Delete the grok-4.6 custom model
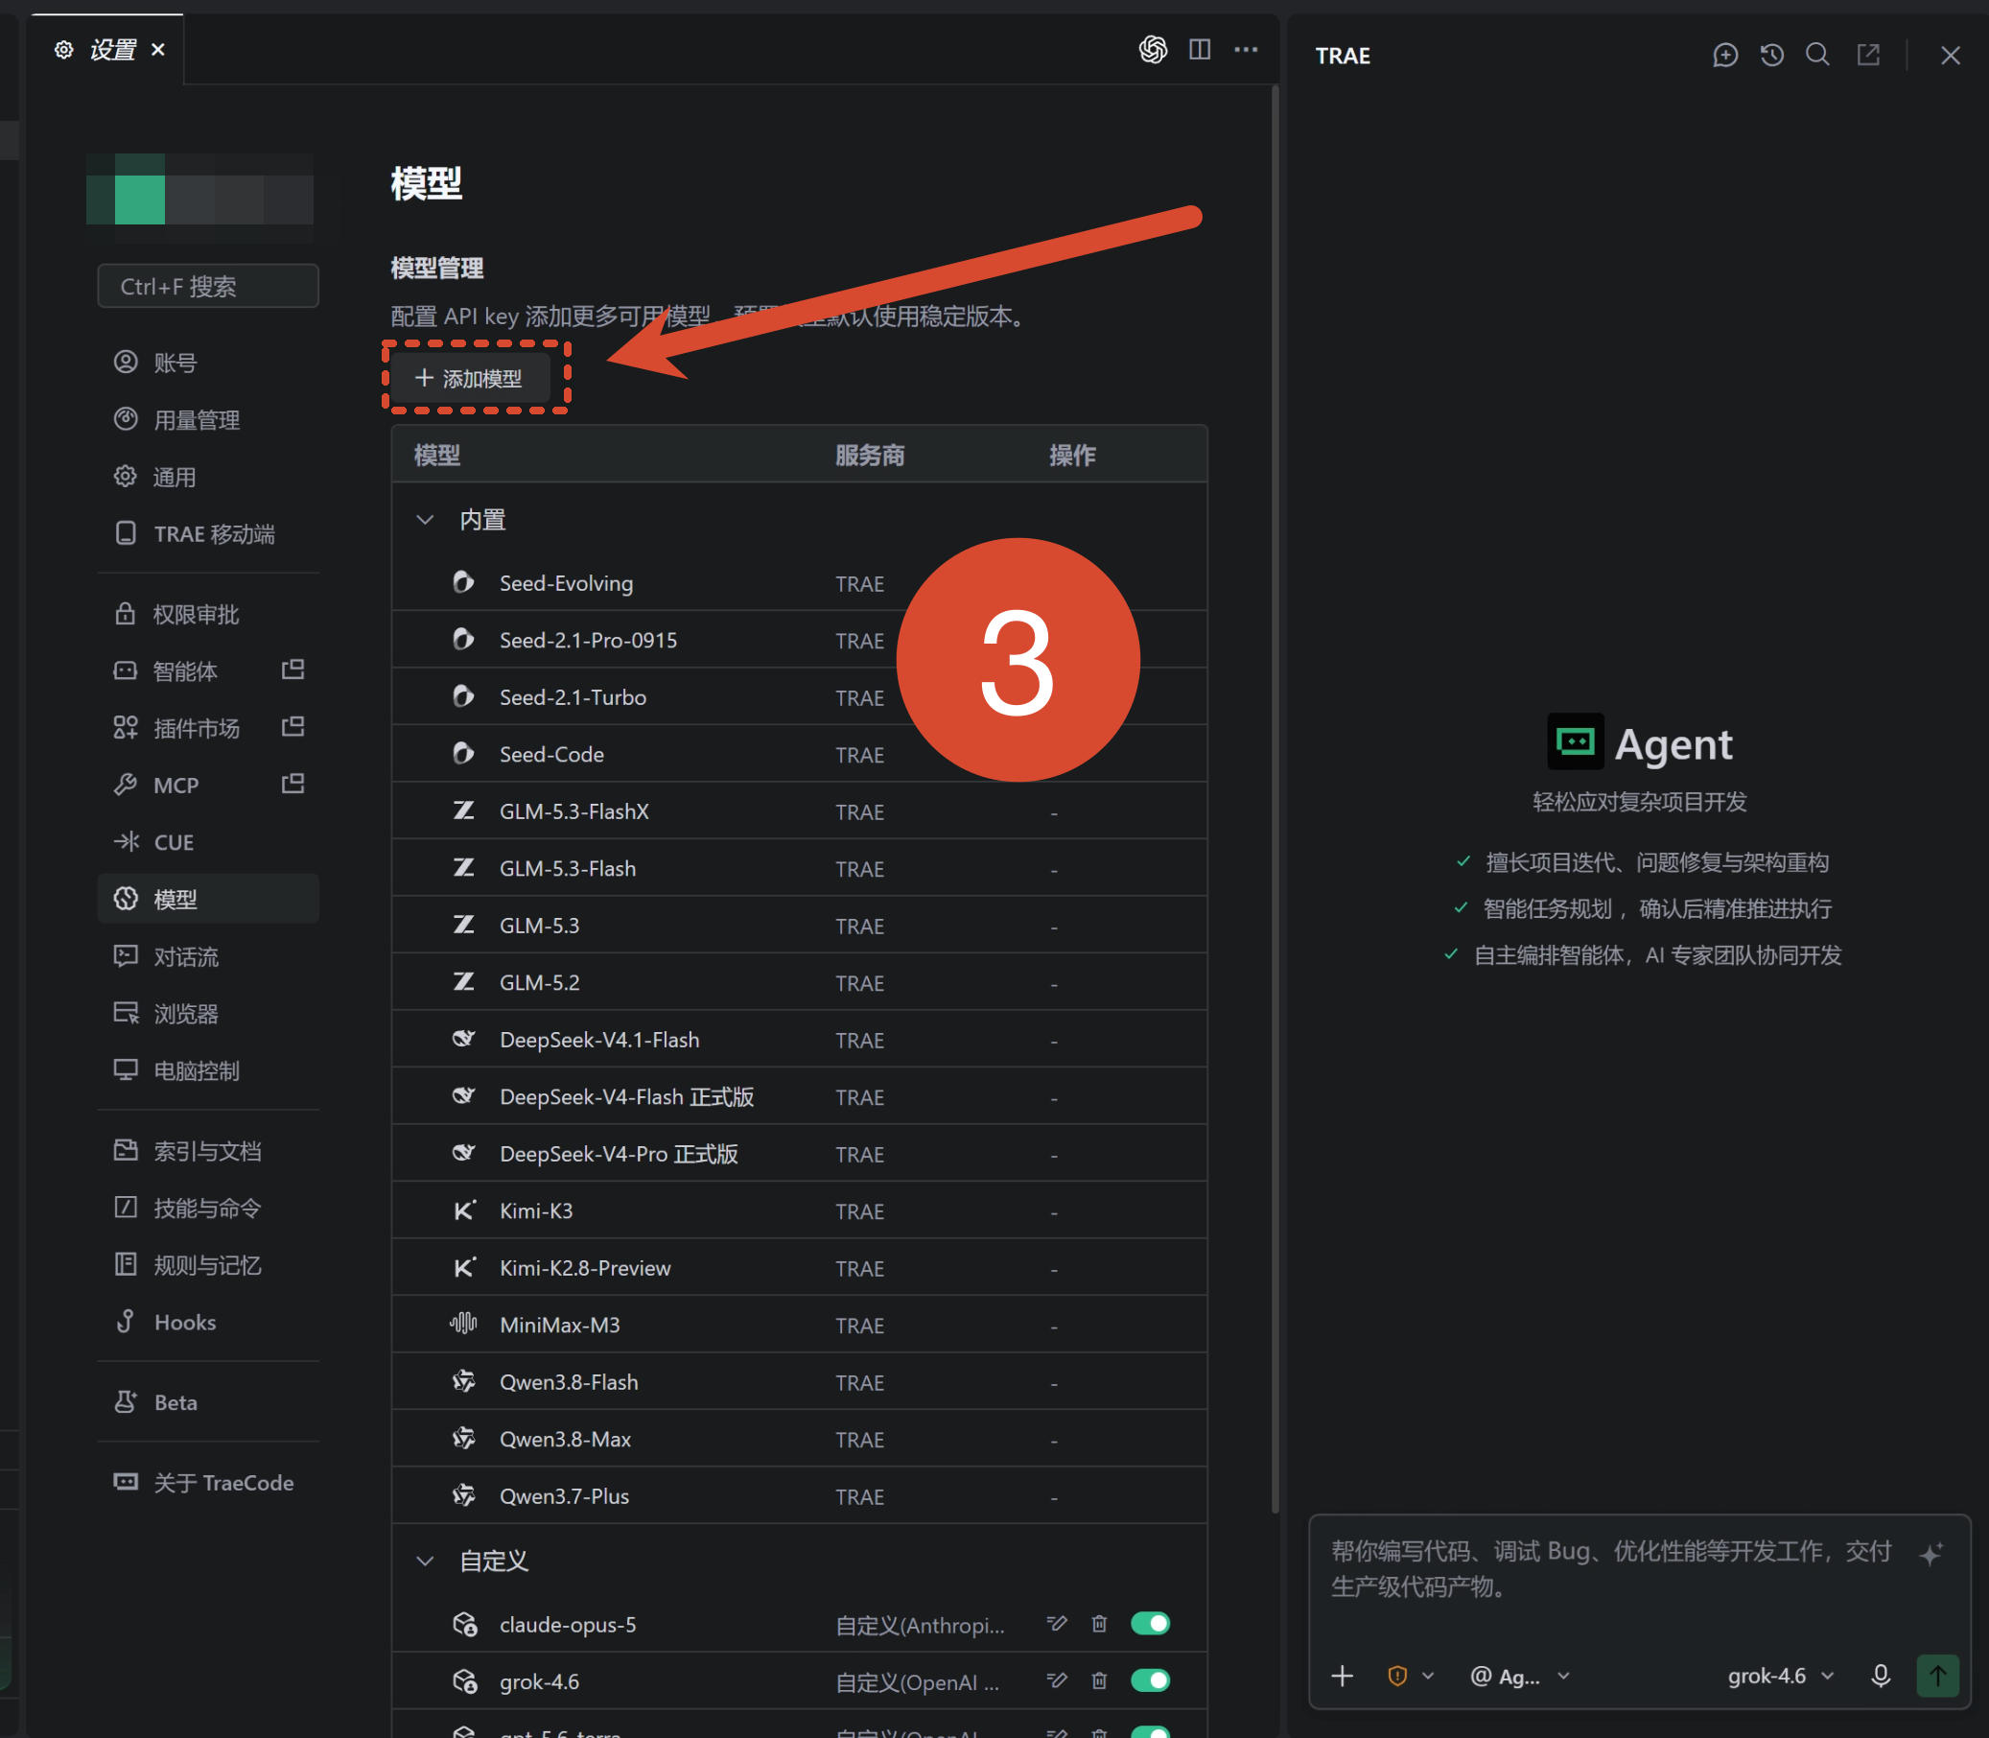The height and width of the screenshot is (1738, 1989). click(1099, 1680)
